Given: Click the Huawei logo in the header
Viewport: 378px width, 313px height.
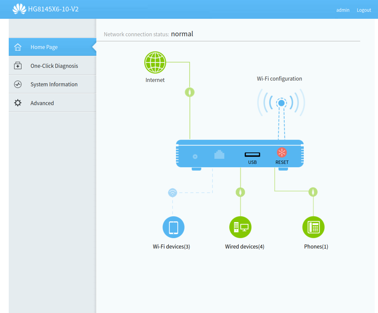Looking at the screenshot, I should pos(19,9).
